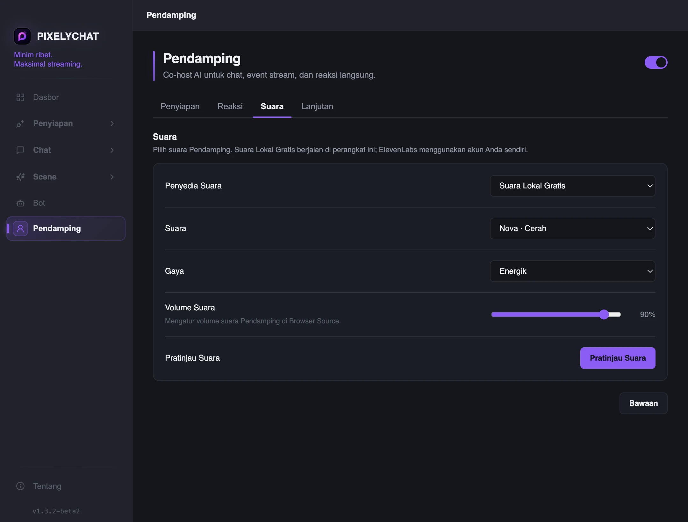Viewport: 688px width, 522px height.
Task: Click the Bot robot icon in sidebar
Action: click(x=20, y=203)
